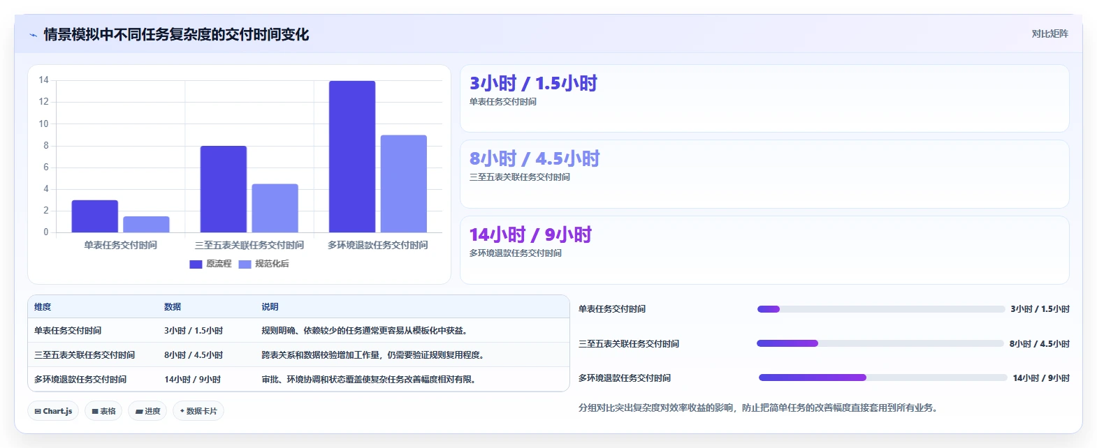Click the 三至五表关联任务交付时间 progress bar
This screenshot has height=448, width=1097.
[x=880, y=343]
